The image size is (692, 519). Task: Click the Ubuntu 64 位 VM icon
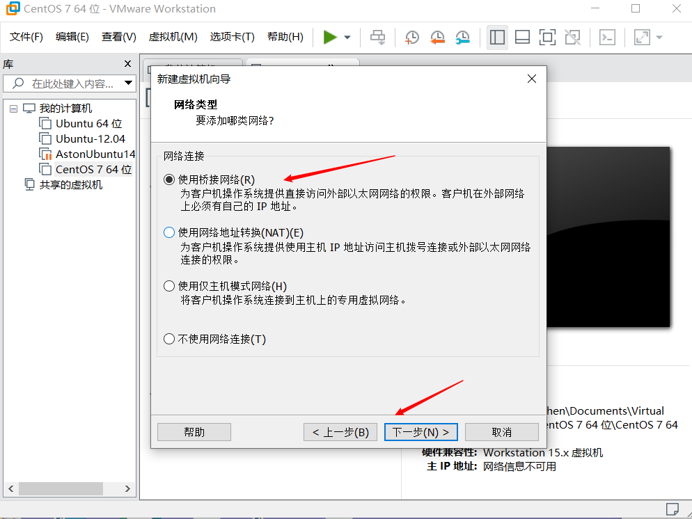[x=45, y=123]
